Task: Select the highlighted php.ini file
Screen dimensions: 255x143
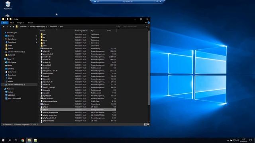Action: click(x=78, y=110)
